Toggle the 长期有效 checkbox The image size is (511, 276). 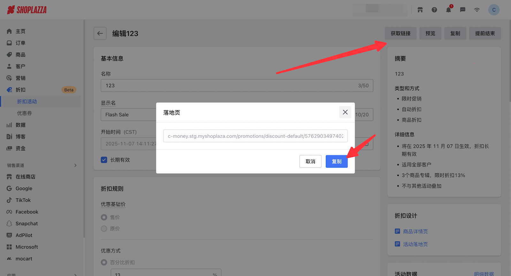[x=104, y=160]
